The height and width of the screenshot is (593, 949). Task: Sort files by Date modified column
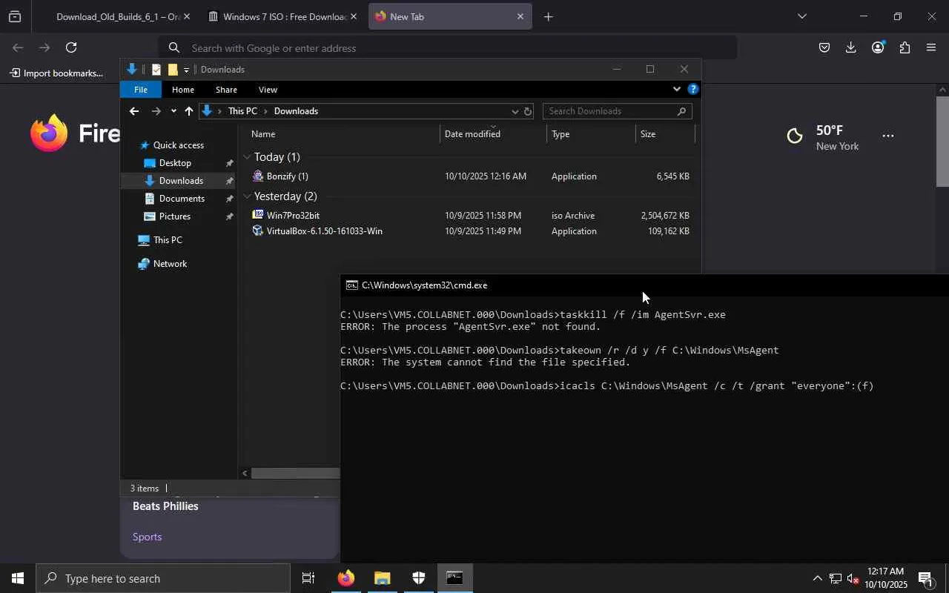click(x=494, y=134)
